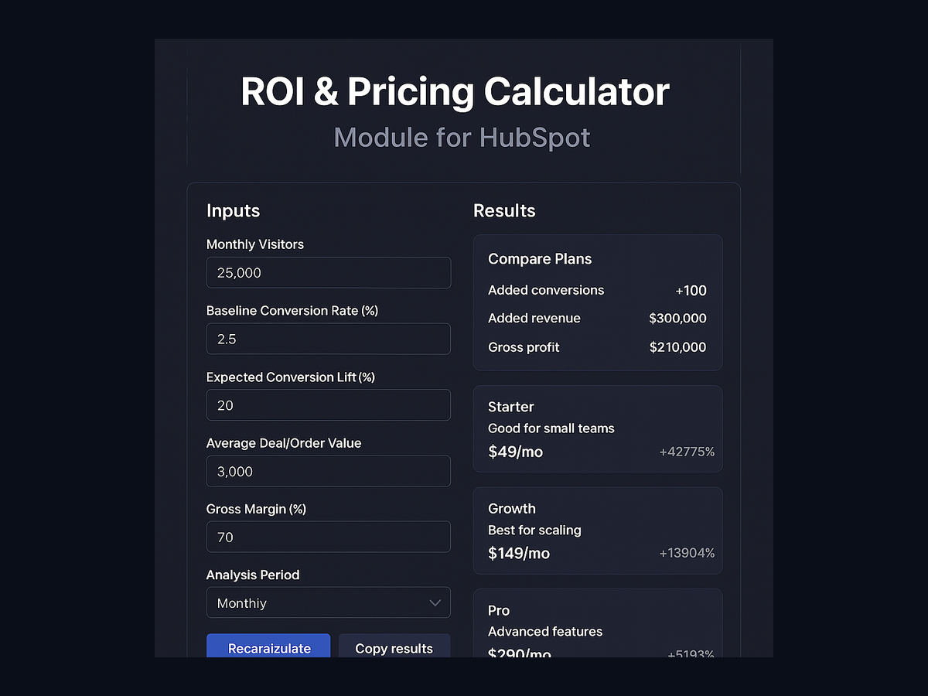Click the +42775% ROI label on Starter
Image resolution: width=928 pixels, height=696 pixels.
pyautogui.click(x=687, y=452)
